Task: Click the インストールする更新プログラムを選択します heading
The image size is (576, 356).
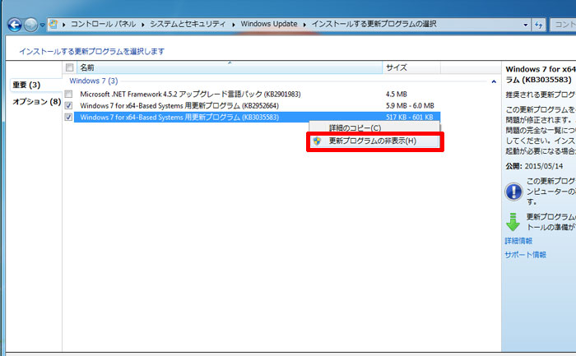Action: coord(92,51)
